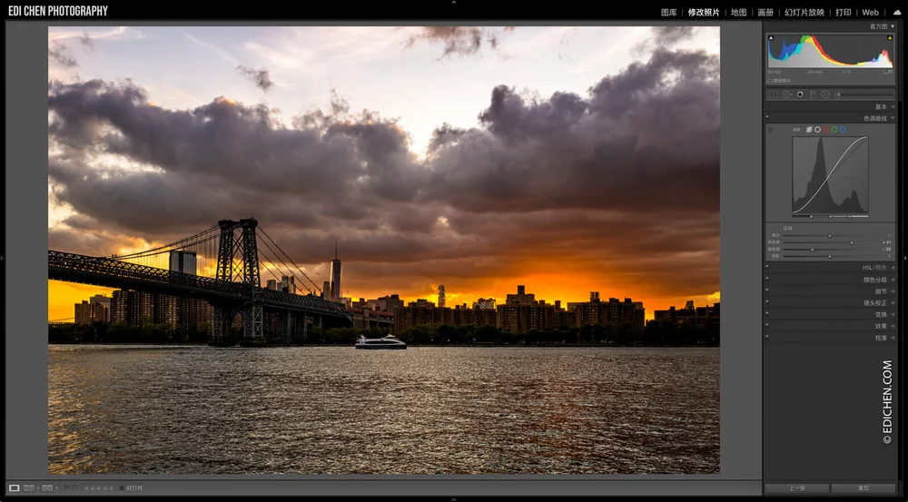
Task: Select the green channel curve
Action: 834,130
